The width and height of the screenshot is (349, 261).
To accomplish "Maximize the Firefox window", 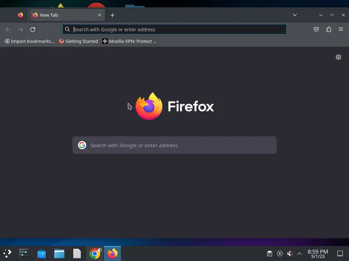I will click(x=332, y=15).
